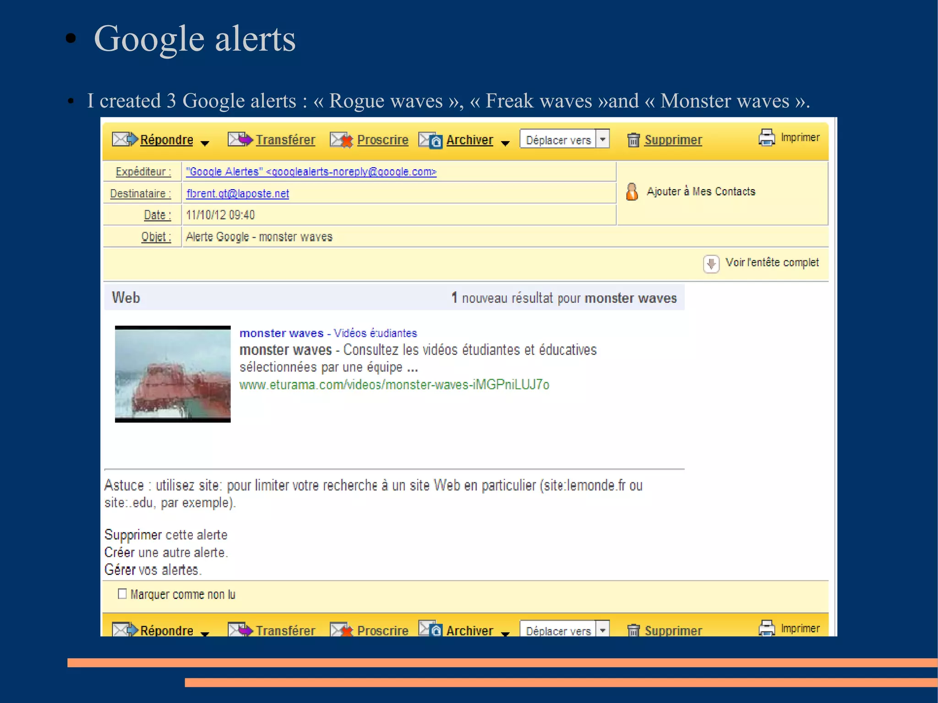
Task: Tick the Marquer comme non lu checkbox
Action: (x=122, y=594)
